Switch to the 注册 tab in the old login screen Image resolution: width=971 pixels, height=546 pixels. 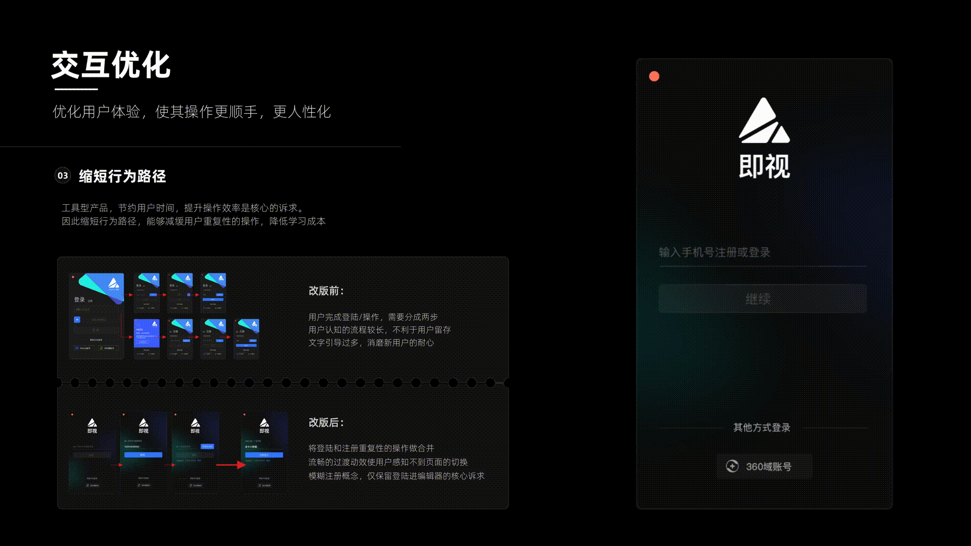click(x=90, y=301)
